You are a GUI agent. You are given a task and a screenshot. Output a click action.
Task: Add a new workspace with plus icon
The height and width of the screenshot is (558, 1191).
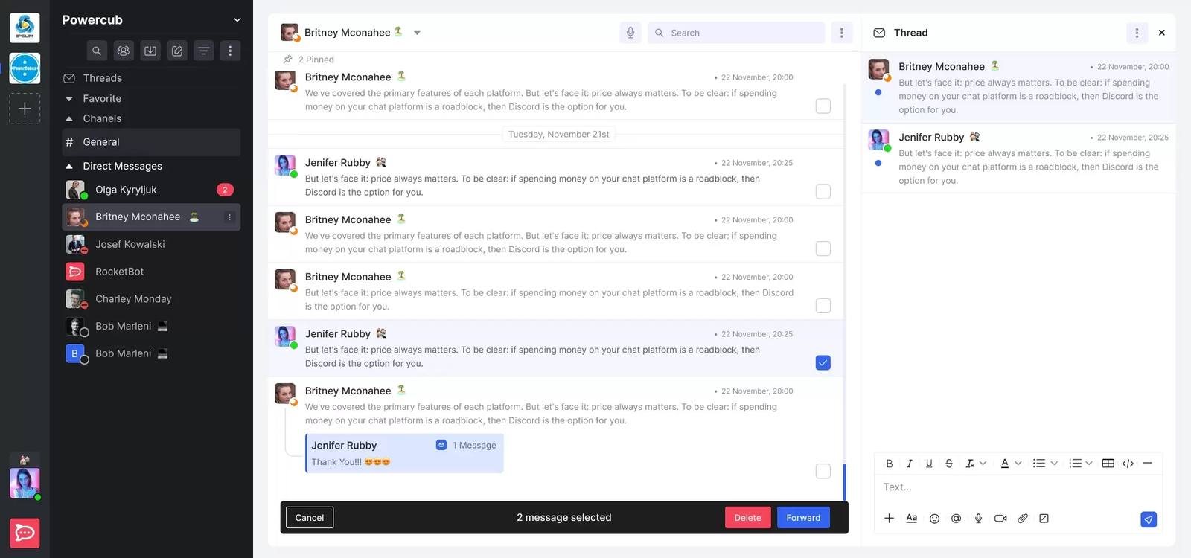point(25,109)
